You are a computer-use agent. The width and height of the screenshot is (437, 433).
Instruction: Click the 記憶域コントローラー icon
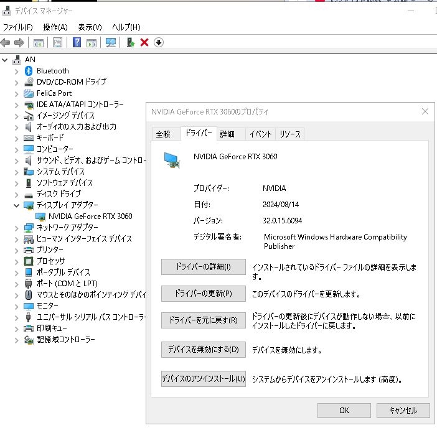pyautogui.click(x=29, y=340)
